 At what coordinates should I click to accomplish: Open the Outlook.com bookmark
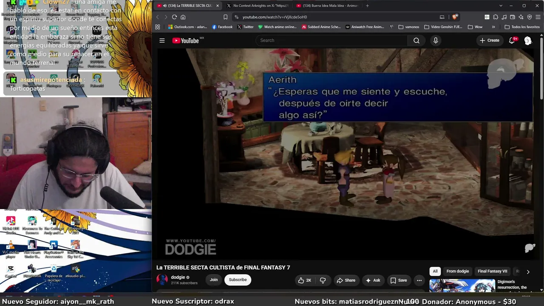click(187, 27)
